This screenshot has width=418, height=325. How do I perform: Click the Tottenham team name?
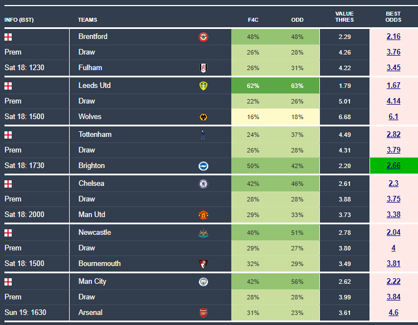click(95, 135)
